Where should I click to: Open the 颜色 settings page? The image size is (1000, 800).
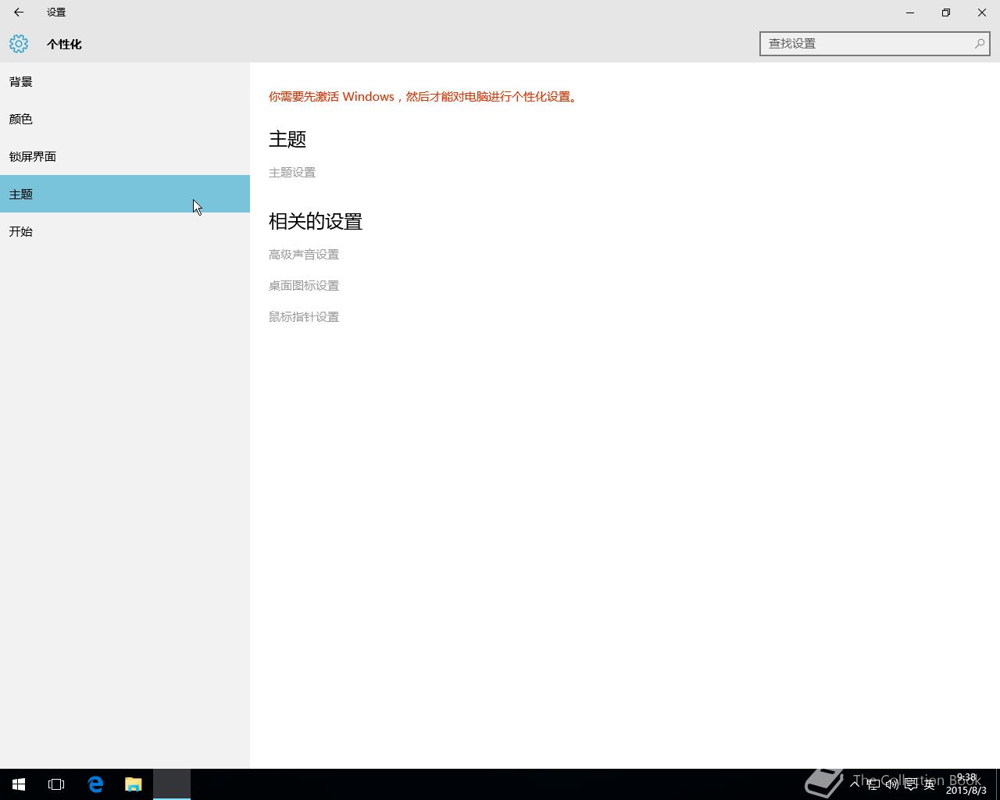125,119
